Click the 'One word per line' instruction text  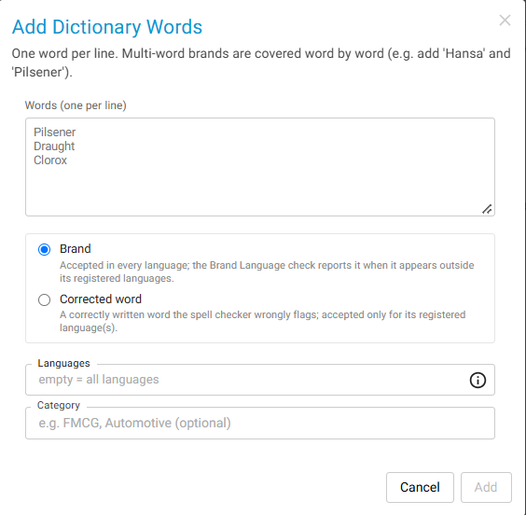(261, 63)
